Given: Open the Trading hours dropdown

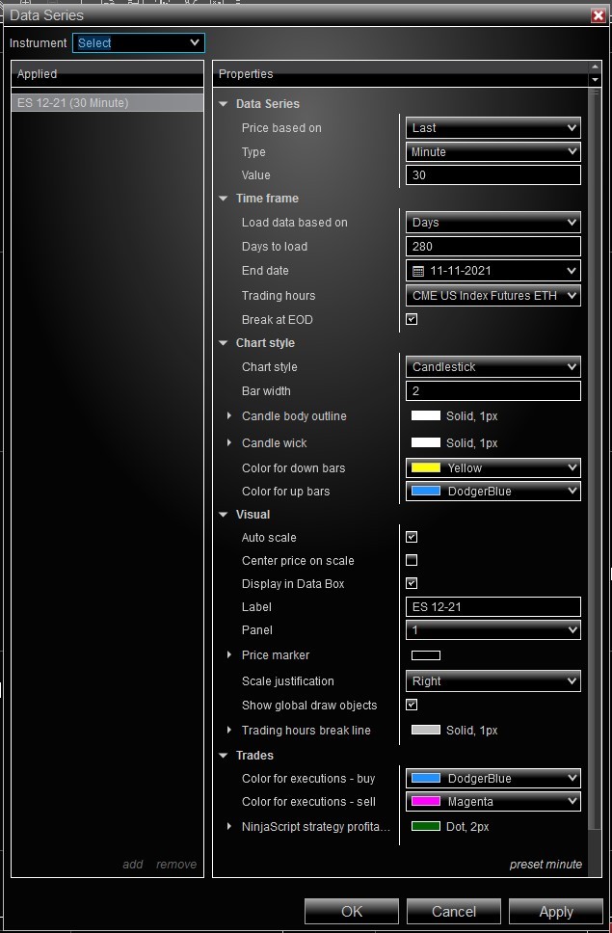Looking at the screenshot, I should [493, 296].
